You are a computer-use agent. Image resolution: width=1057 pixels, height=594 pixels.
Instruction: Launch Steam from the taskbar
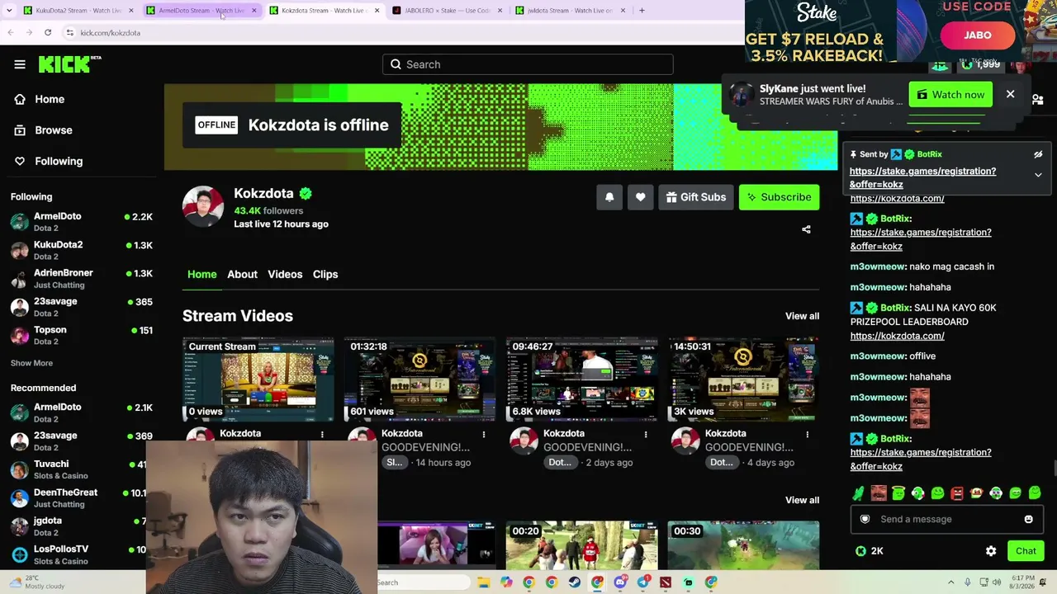click(574, 582)
